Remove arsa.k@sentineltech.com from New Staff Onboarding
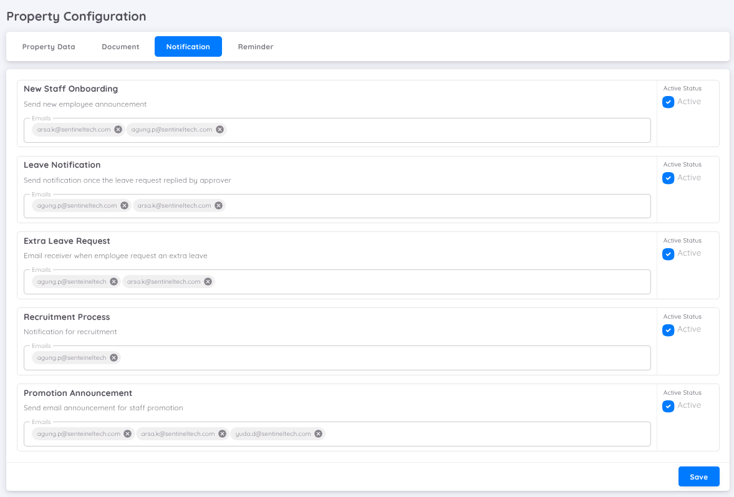734x497 pixels. [118, 129]
